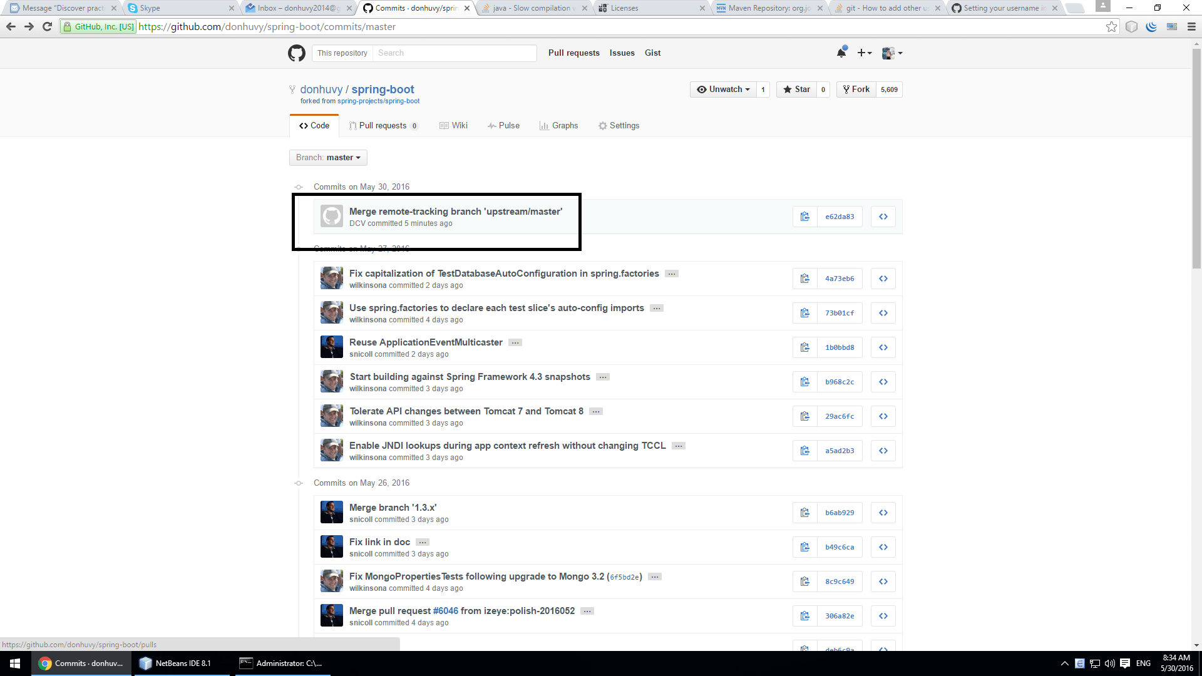Open the Branch: master dropdown
The height and width of the screenshot is (676, 1202).
(x=328, y=158)
